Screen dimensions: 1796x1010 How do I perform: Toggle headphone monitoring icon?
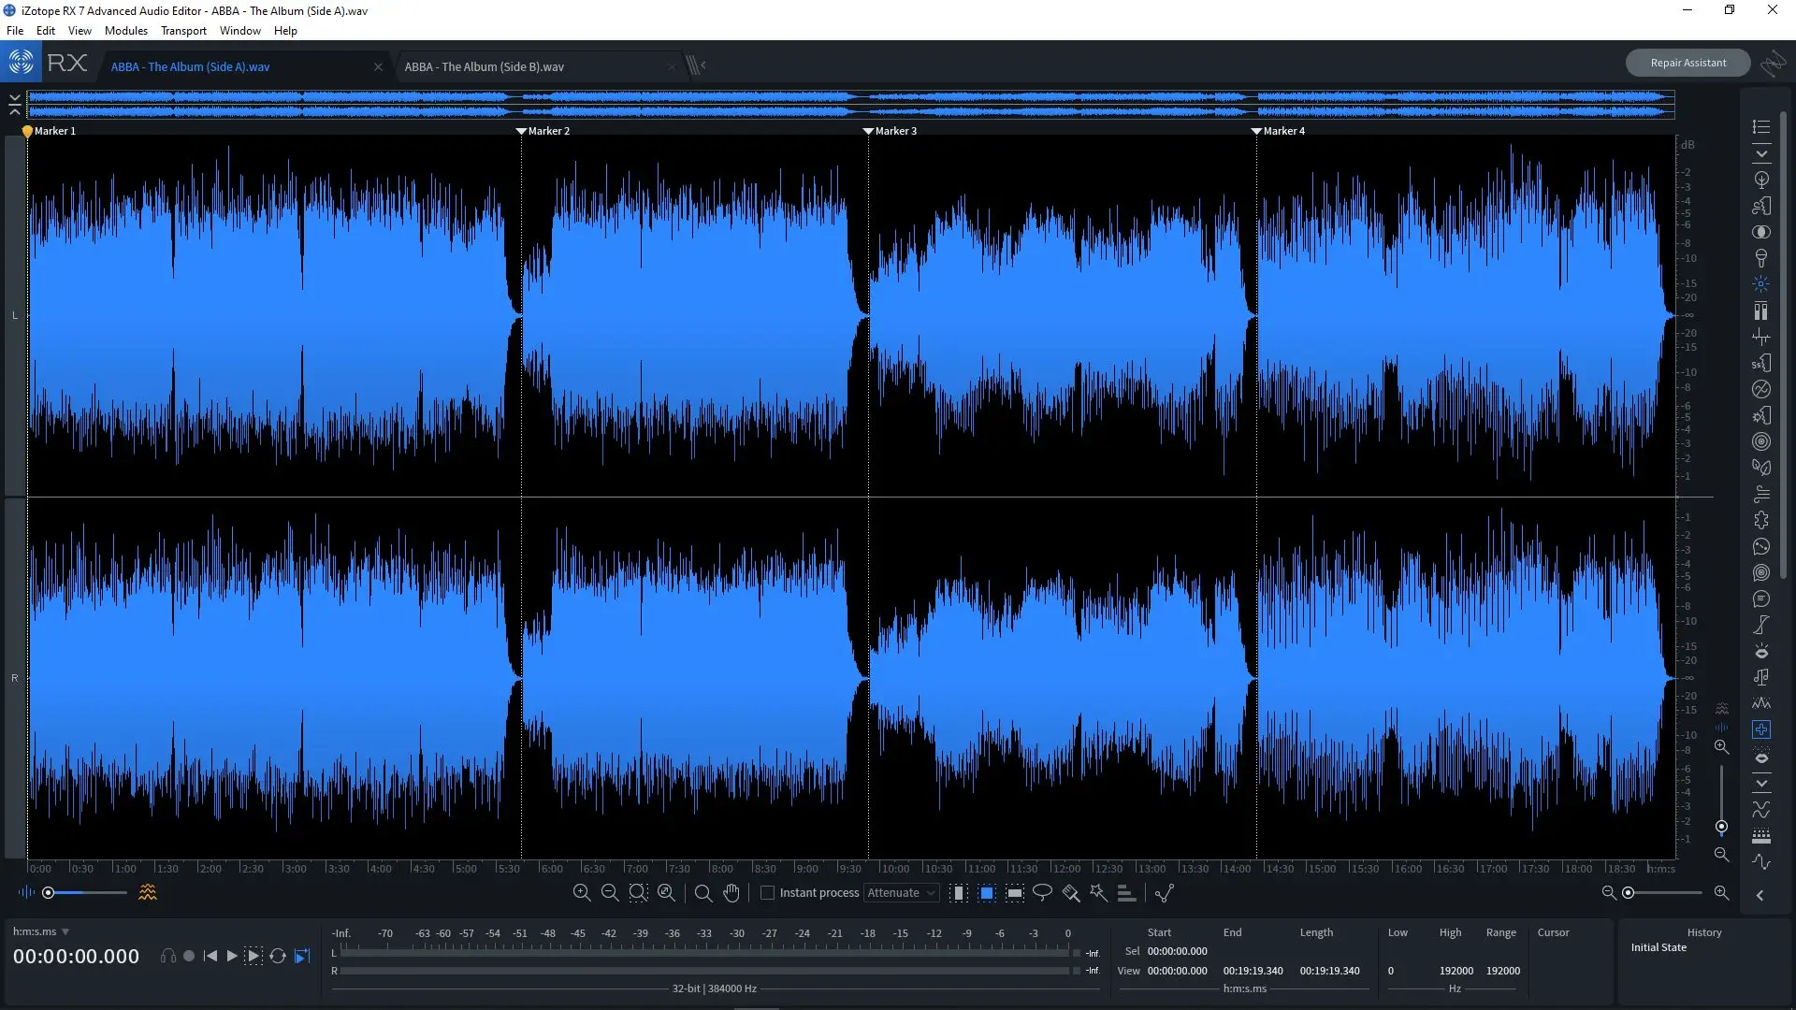167,956
